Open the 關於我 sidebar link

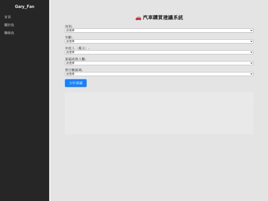9,25
